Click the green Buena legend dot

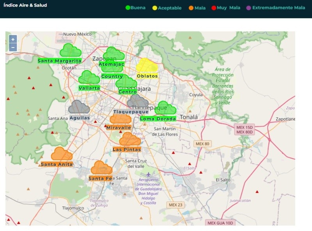(x=128, y=8)
